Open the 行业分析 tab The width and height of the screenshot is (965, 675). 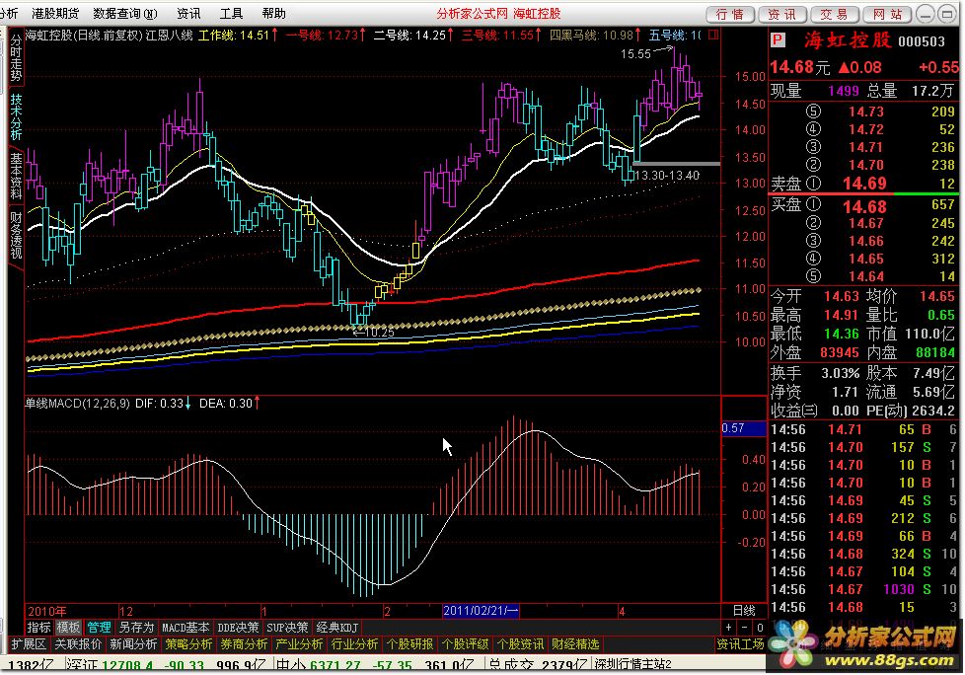(x=354, y=643)
